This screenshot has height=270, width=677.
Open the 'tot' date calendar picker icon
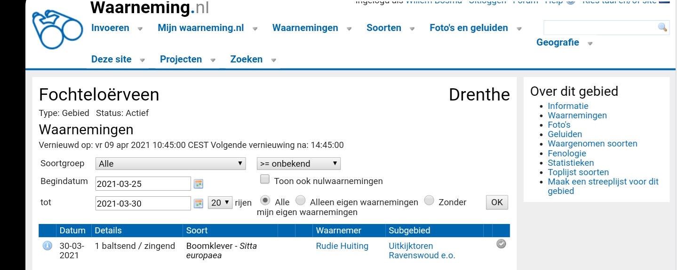[199, 203]
